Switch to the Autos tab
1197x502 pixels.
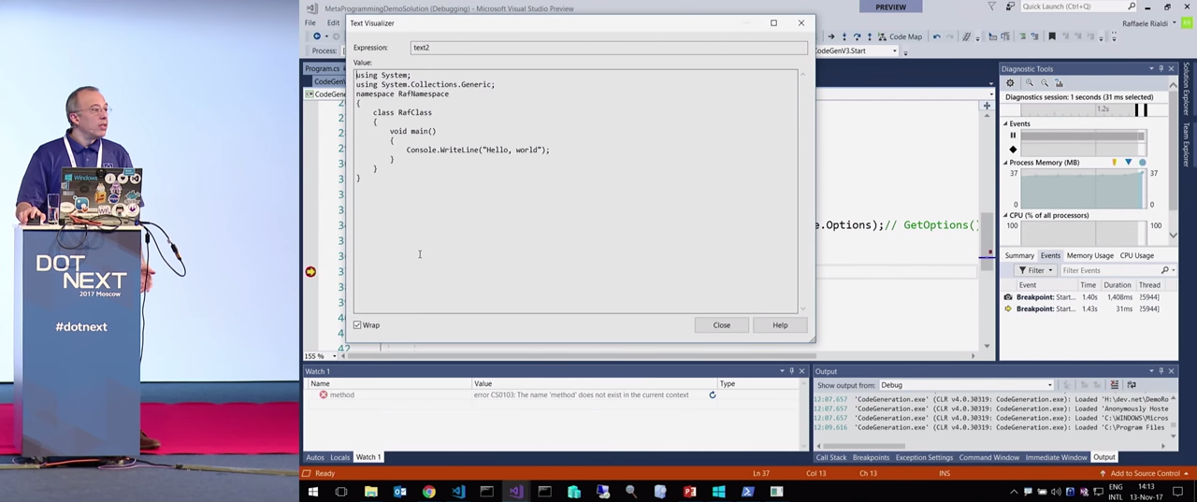[x=314, y=457]
